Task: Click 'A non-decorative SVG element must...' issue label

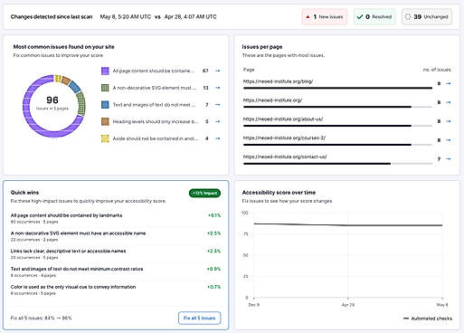Action: [155, 88]
